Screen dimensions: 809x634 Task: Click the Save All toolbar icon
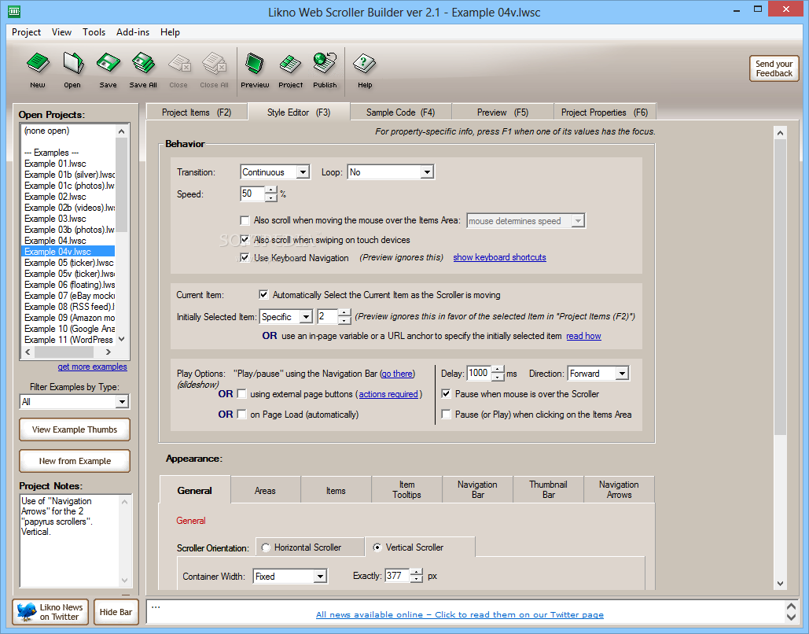click(x=143, y=70)
